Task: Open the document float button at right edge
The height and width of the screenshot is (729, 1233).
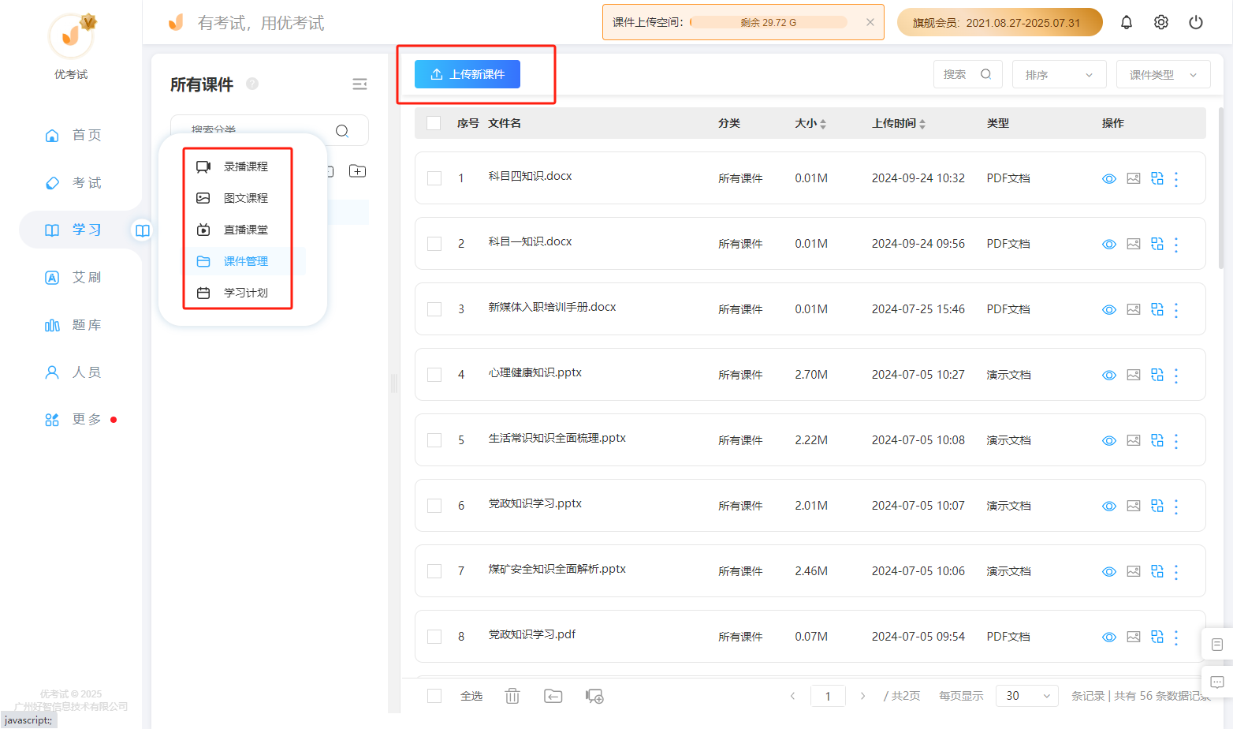Action: click(1217, 645)
